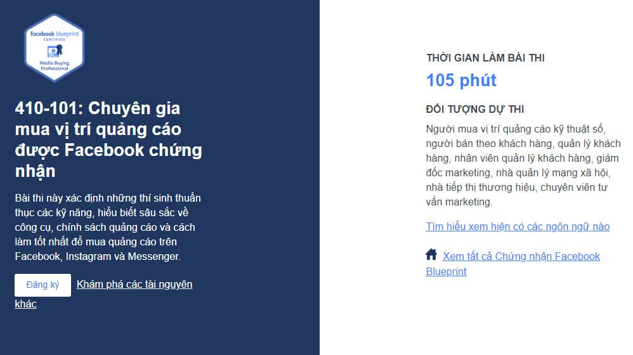Click the Đăng ký button
Image resolution: width=633 pixels, height=355 pixels.
coord(42,285)
